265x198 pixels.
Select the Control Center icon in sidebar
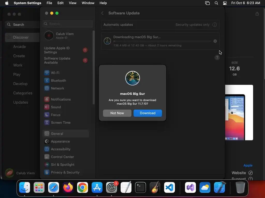click(47, 157)
